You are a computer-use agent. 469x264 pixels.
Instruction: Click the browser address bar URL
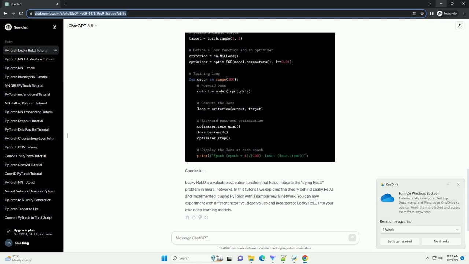pyautogui.click(x=81, y=14)
